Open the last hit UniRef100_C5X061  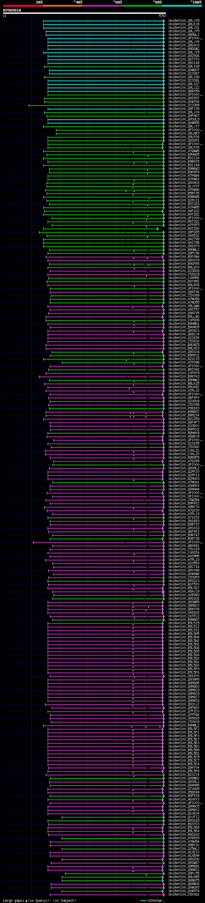pyautogui.click(x=184, y=895)
